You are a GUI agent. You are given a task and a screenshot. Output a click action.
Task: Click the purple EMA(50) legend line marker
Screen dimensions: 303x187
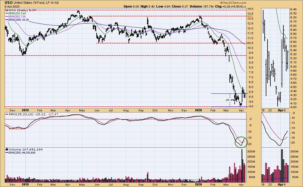tap(7, 17)
